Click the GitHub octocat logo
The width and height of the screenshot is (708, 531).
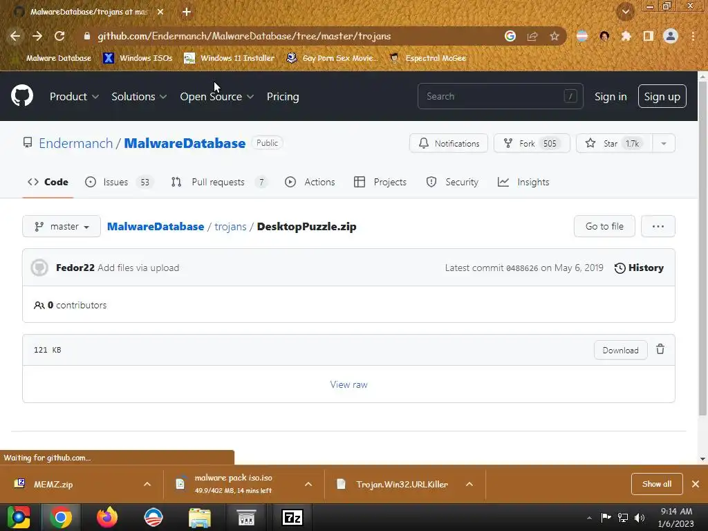(22, 95)
